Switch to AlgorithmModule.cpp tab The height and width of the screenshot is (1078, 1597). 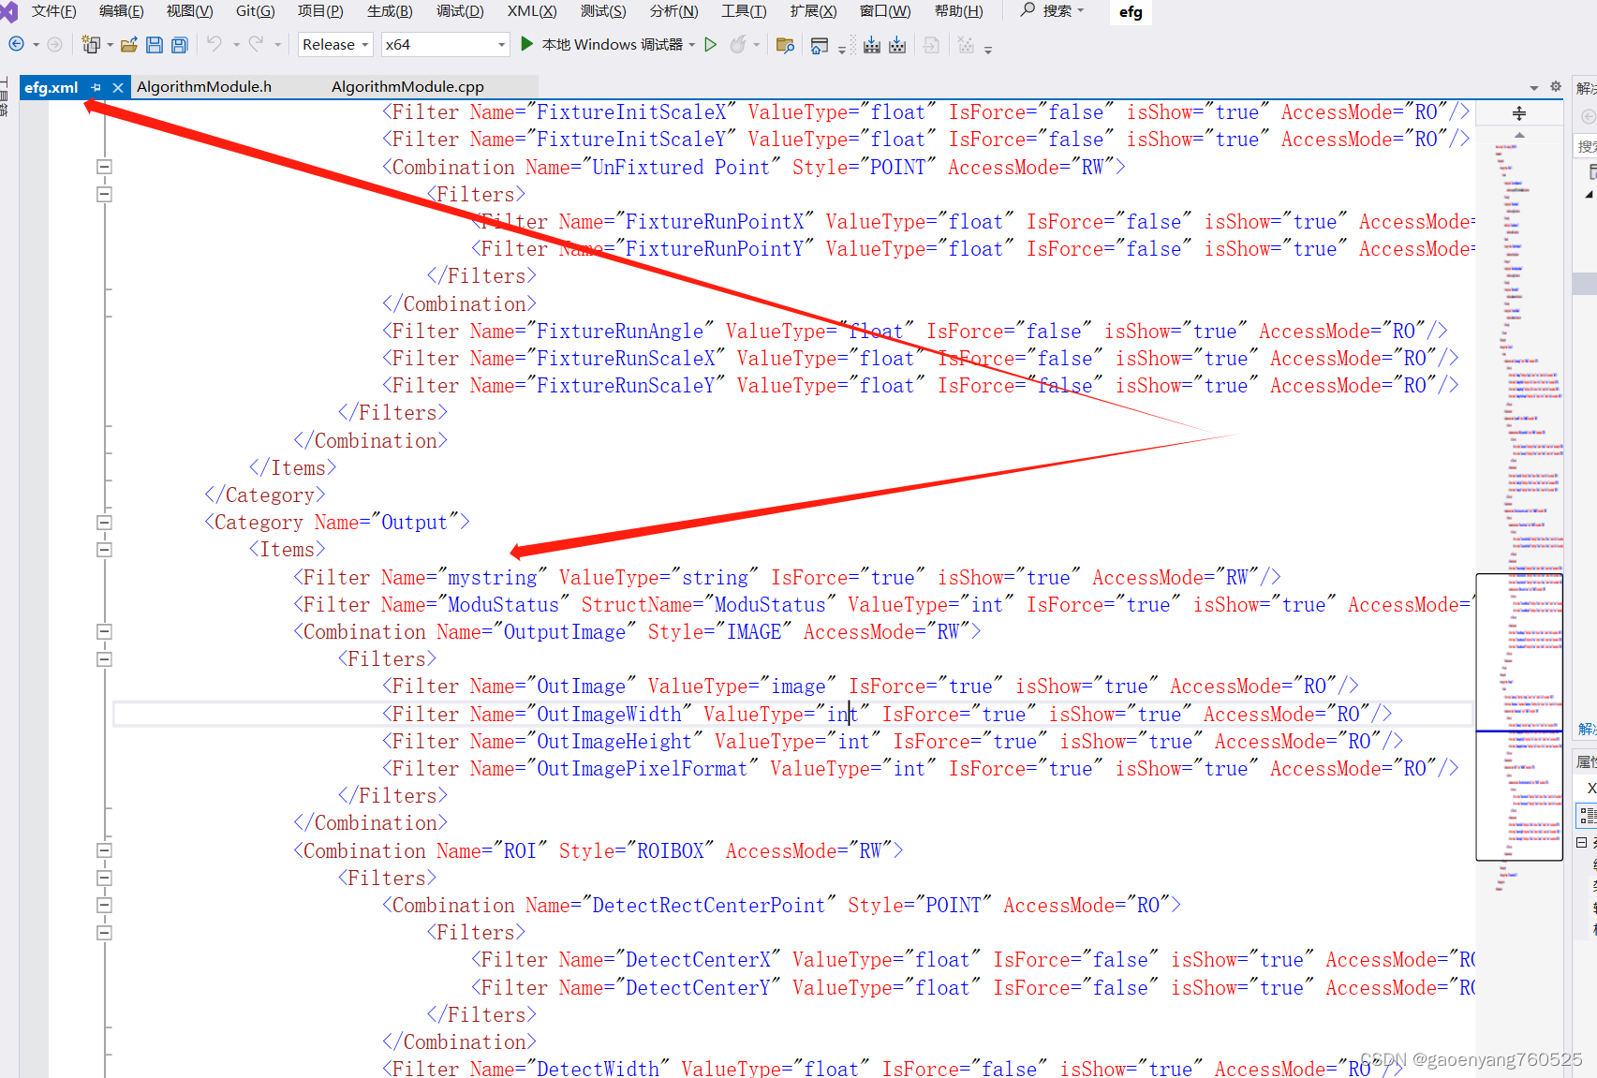(407, 87)
